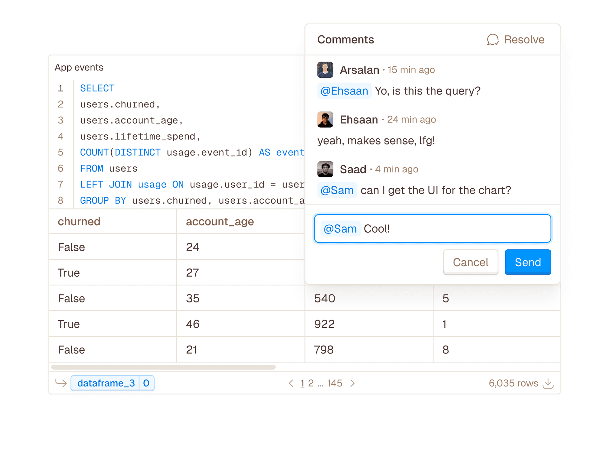This screenshot has height=449, width=609.
Task: Click Saad's profile avatar
Action: click(x=325, y=169)
